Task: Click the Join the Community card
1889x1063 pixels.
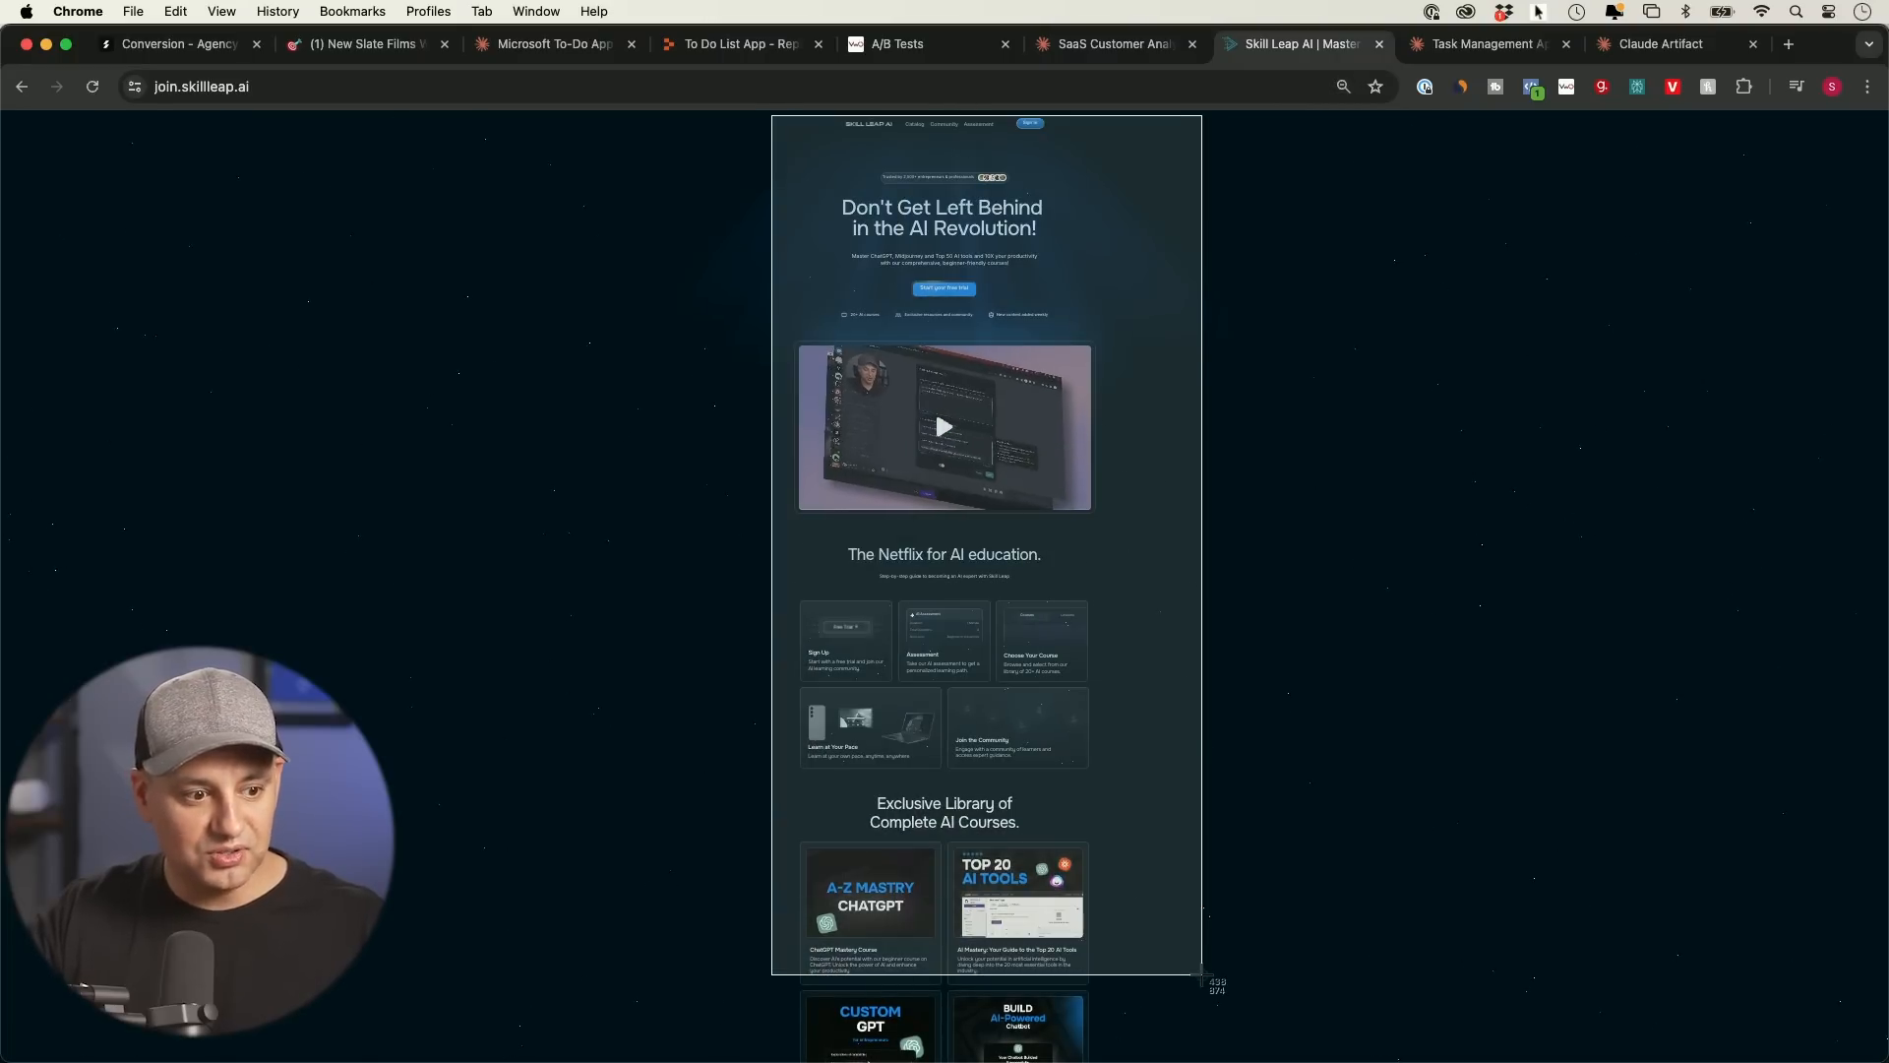Action: (x=1017, y=727)
